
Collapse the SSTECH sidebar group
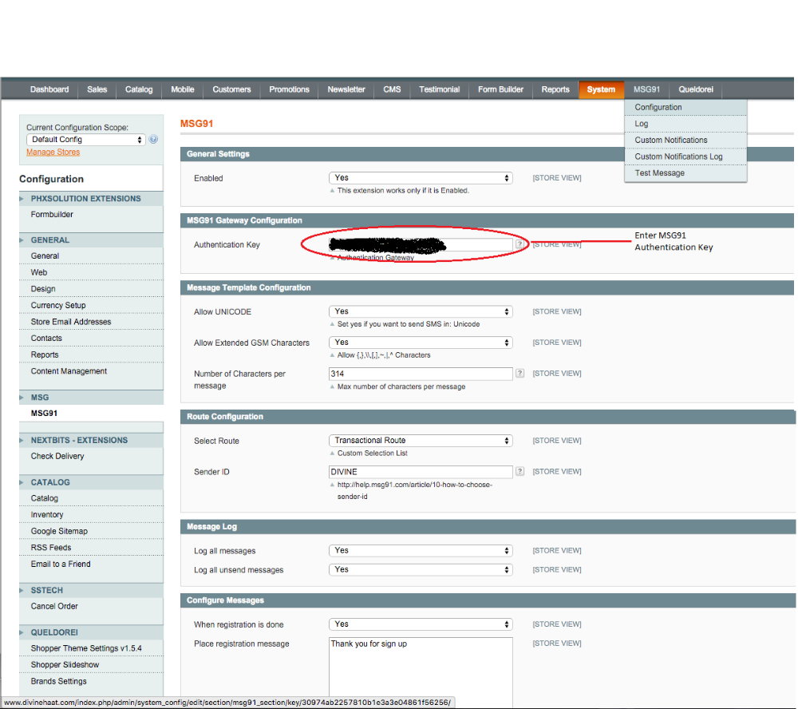91,590
